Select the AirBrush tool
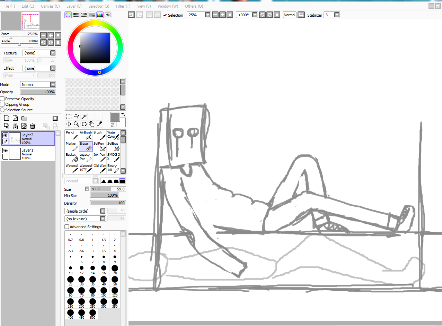Screen dimensions: 442x326 (86, 135)
